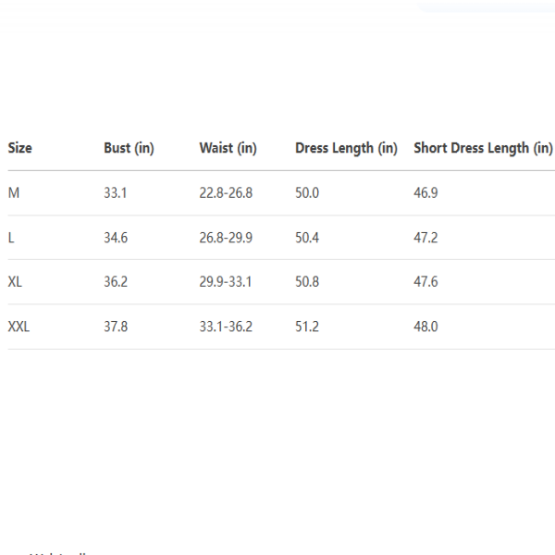Click dress length value 50.0

click(x=307, y=193)
